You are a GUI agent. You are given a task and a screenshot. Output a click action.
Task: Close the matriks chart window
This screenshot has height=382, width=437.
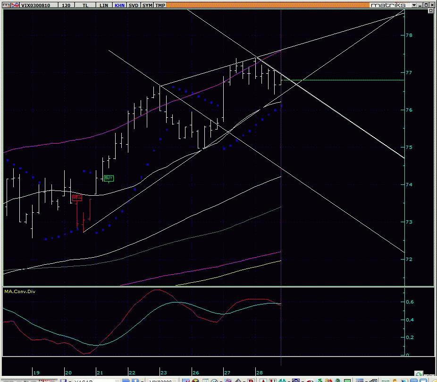click(x=432, y=5)
